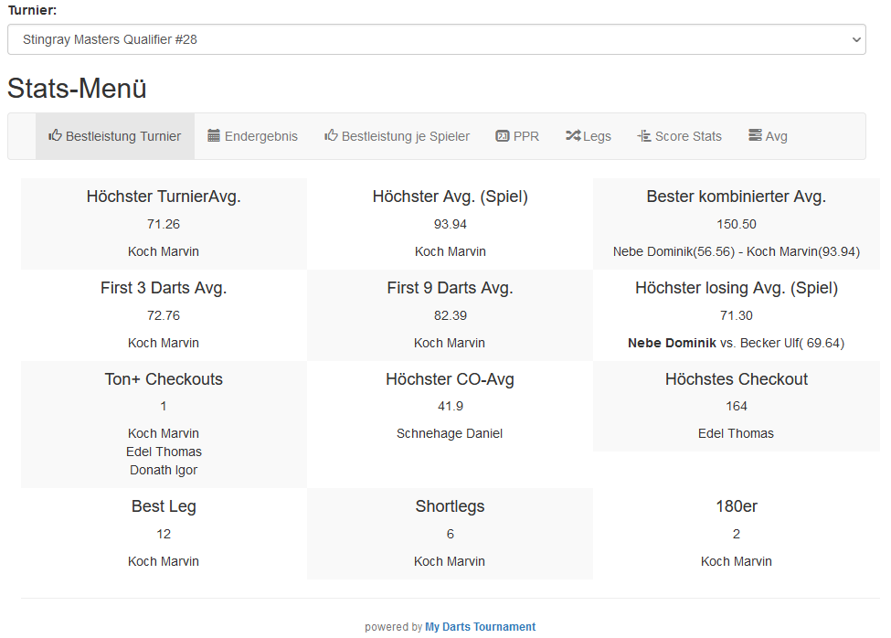Viewport: 891px width, 638px height.
Task: Expand the tournament dropdown arrow
Action: point(855,39)
